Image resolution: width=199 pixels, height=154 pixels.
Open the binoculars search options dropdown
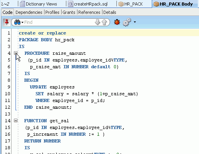[22, 22]
